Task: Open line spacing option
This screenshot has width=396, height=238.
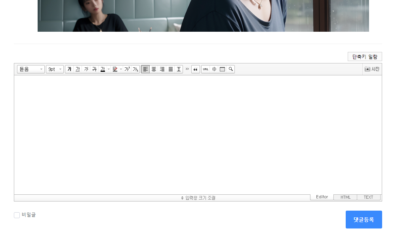Action: [179, 69]
